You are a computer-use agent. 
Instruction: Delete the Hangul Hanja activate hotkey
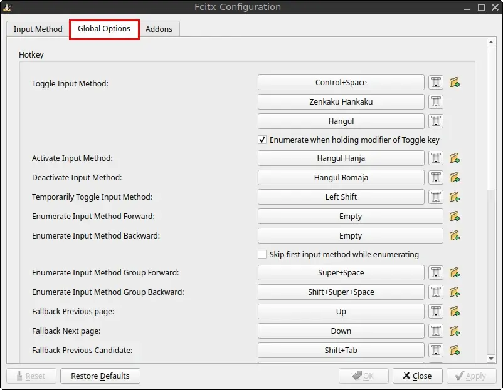tap(436, 158)
